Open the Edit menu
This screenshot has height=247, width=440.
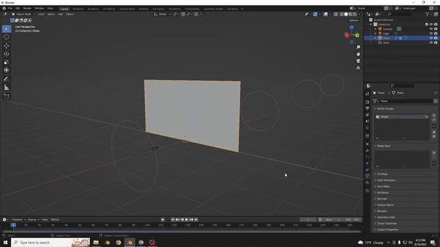tap(18, 8)
